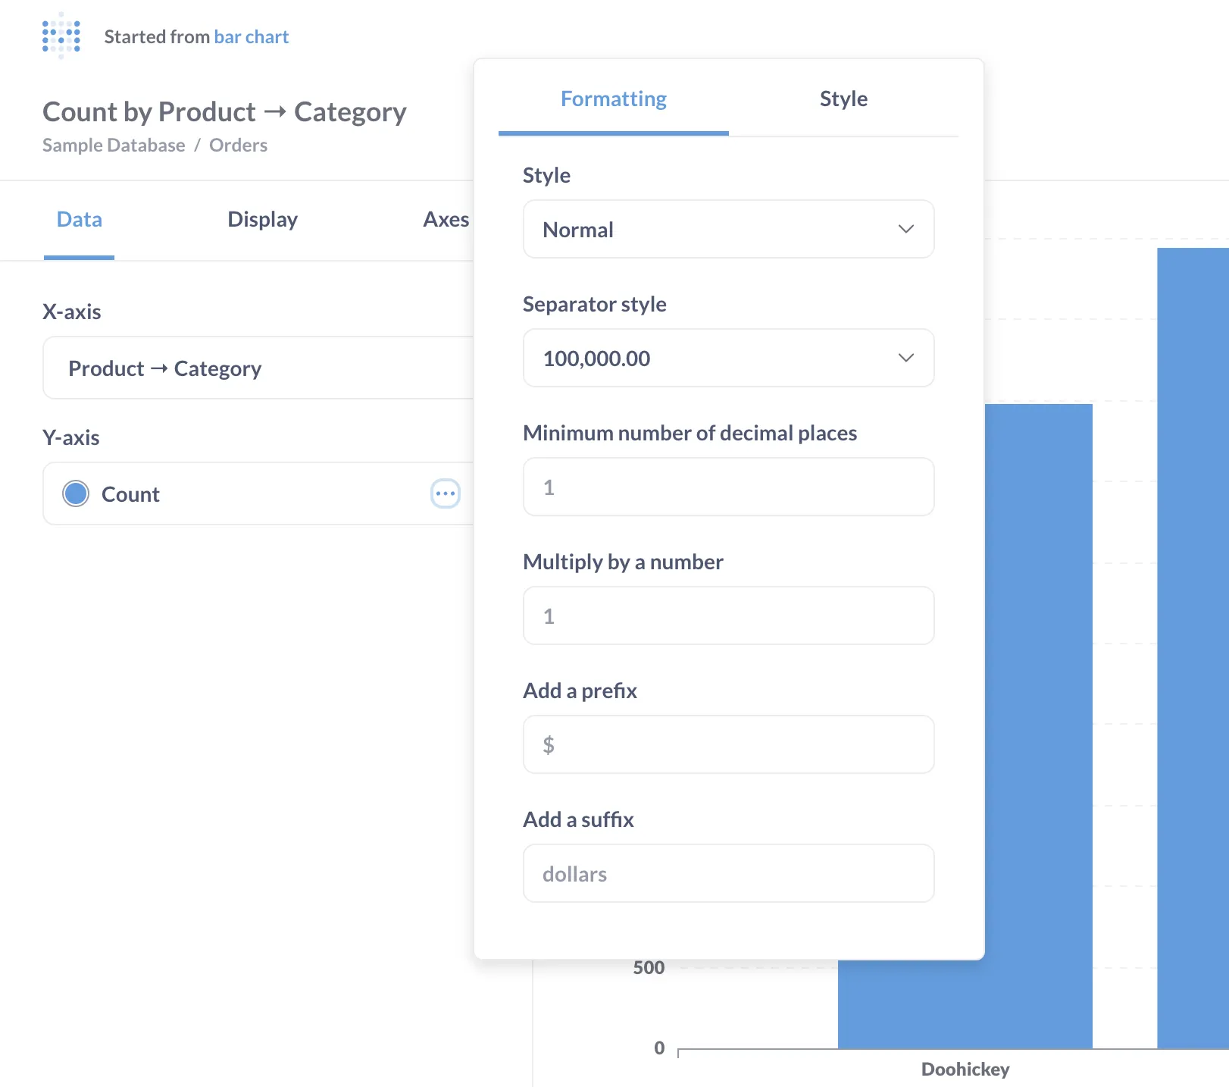Open the Display settings tab
The height and width of the screenshot is (1087, 1229).
tap(262, 220)
